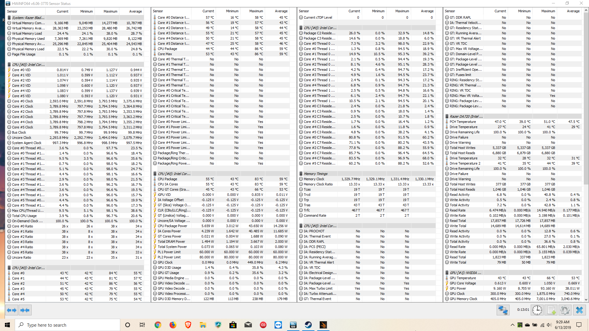
Task: Open the Action Center notifications
Action: click(579, 325)
